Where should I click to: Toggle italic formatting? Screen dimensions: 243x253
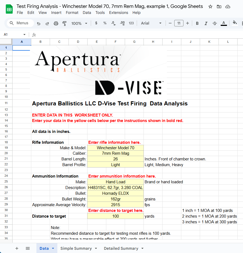click(206, 23)
